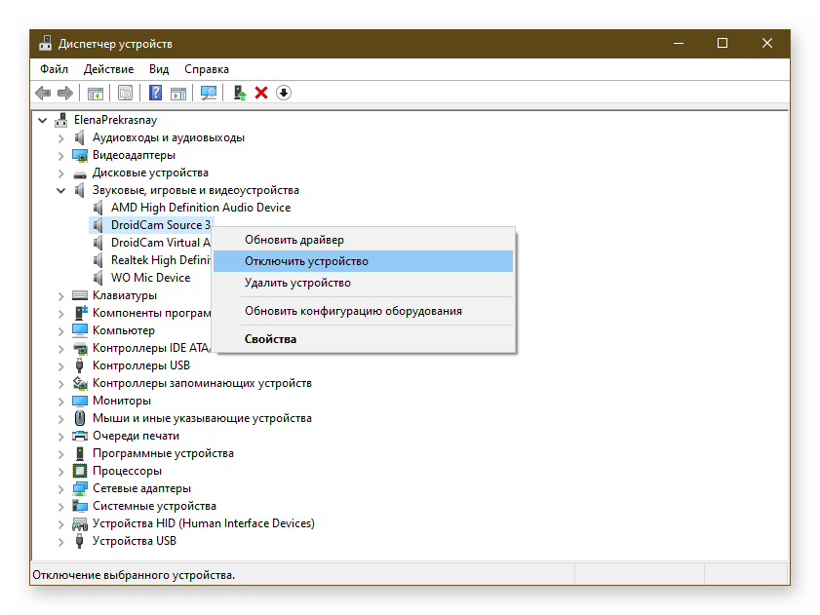Image resolution: width=820 pixels, height=615 pixels.
Task: Select Устройства HID (Human Interface Devices)
Action: [x=204, y=523]
